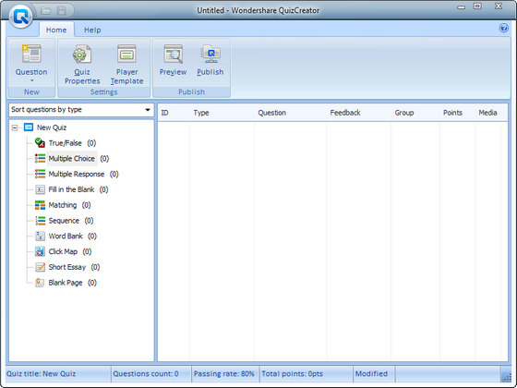Maximize the QuizCreator window
This screenshot has height=388, width=517.
coord(477,6)
